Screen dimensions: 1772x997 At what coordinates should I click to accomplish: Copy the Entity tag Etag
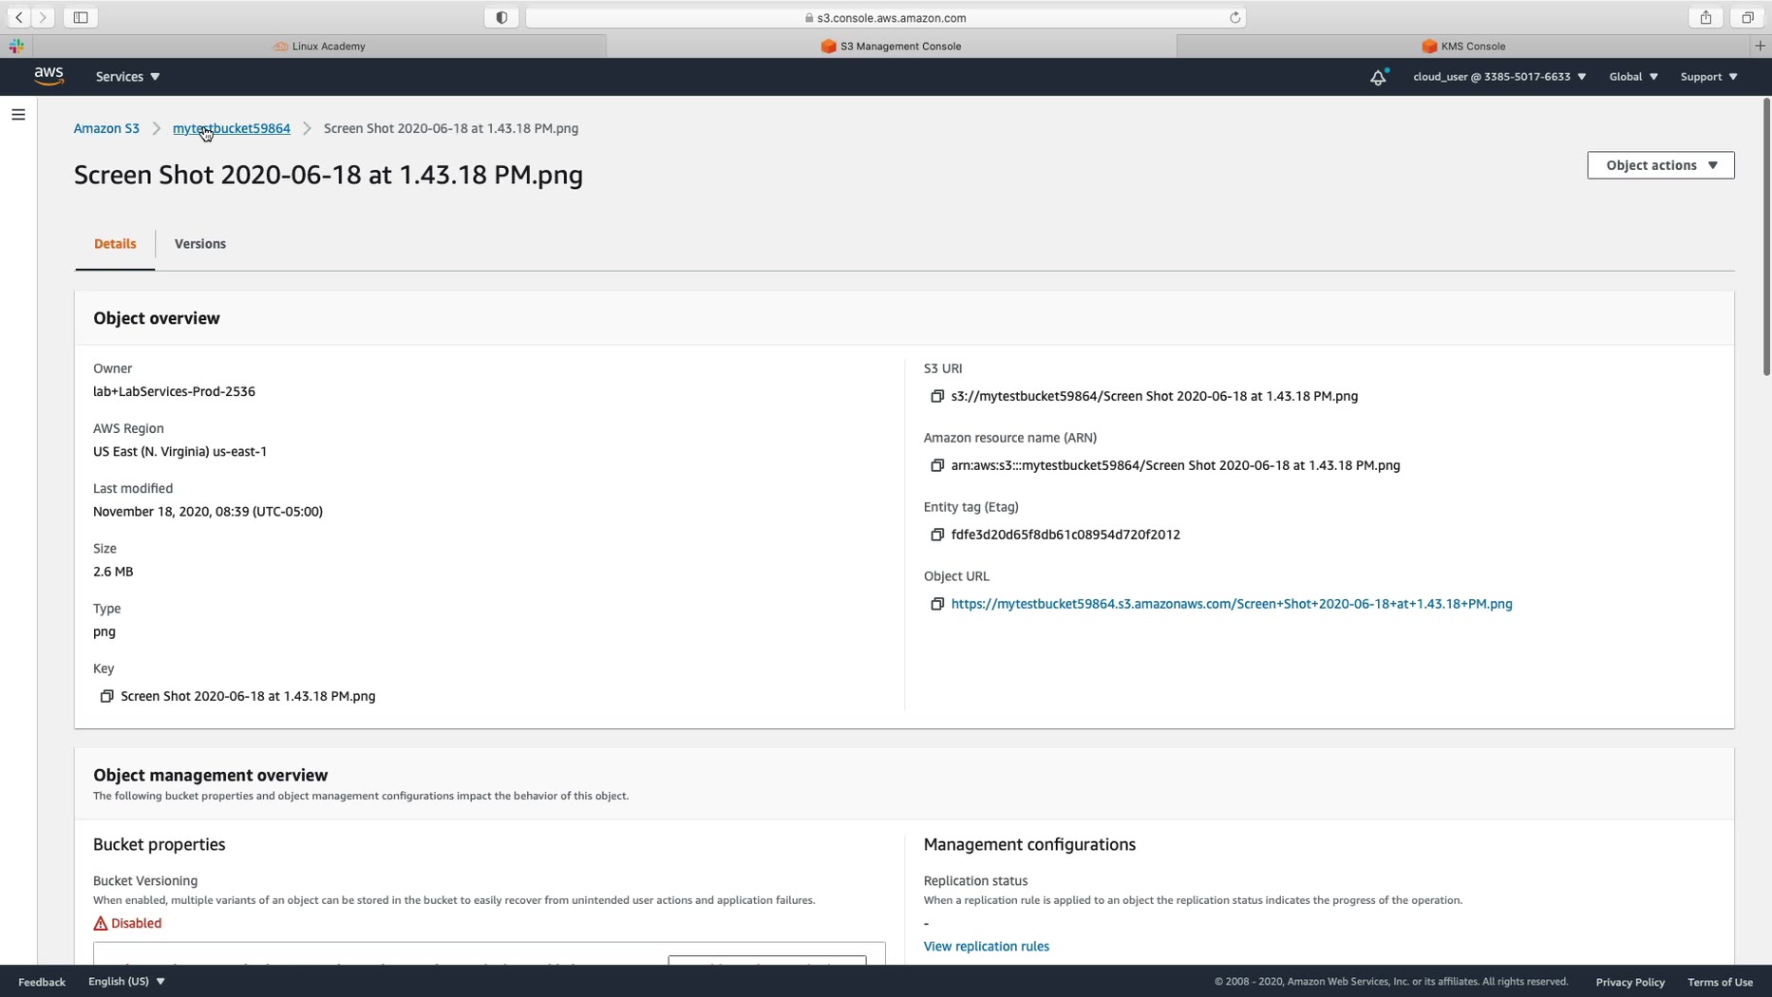pyautogui.click(x=937, y=536)
